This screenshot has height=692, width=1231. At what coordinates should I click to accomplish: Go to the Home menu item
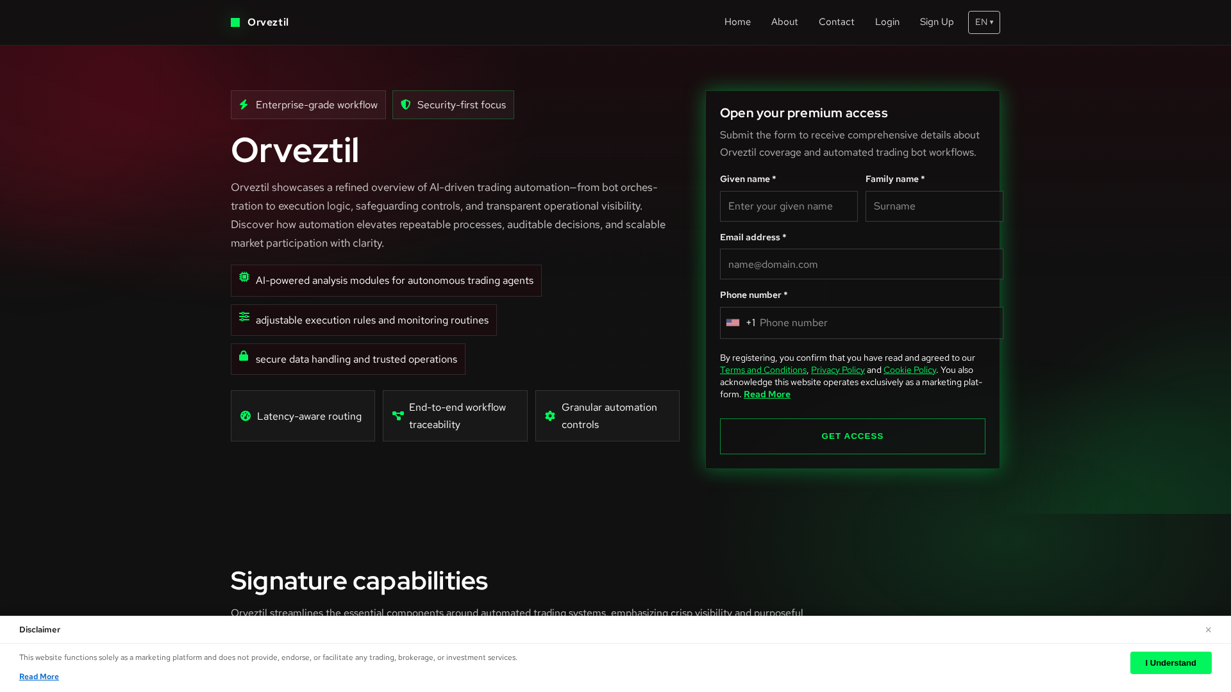(x=737, y=22)
